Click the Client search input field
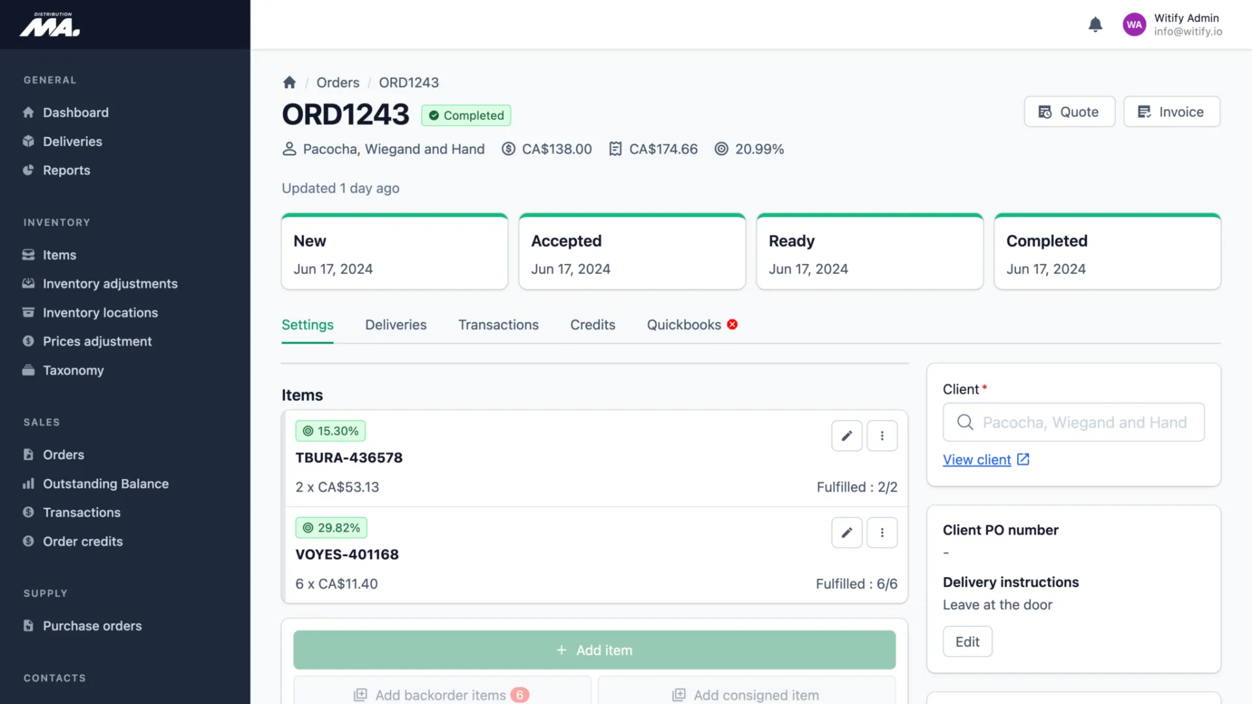The image size is (1252, 704). [1074, 422]
